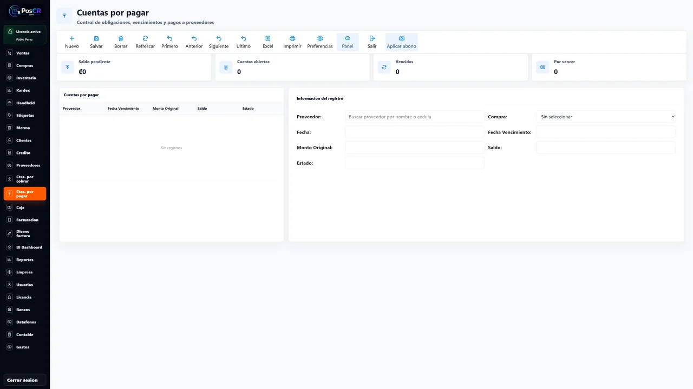Open Reportes in sidebar
The width and height of the screenshot is (693, 389).
tap(25, 259)
